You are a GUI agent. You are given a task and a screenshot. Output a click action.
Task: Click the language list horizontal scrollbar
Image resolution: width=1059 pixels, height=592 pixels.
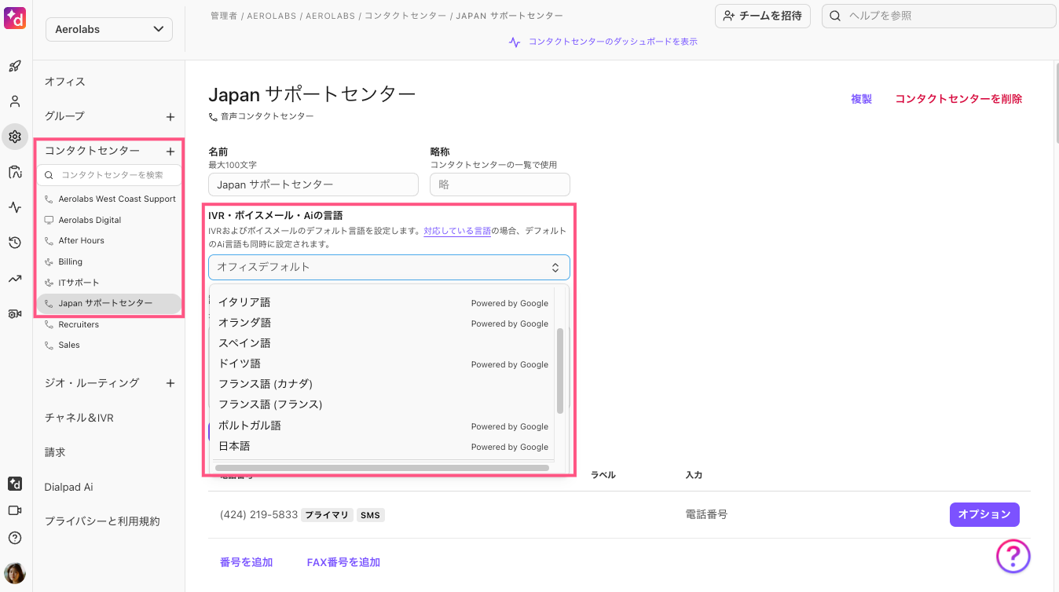pyautogui.click(x=382, y=468)
